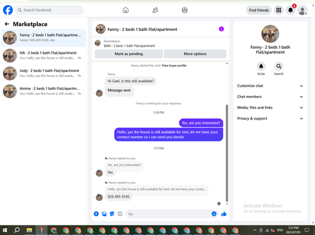Click the Find friends button
This screenshot has width=315, height=235.
point(259,10)
